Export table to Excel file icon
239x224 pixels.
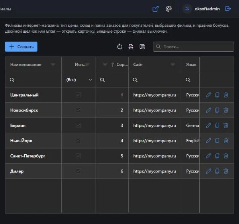tap(131, 47)
